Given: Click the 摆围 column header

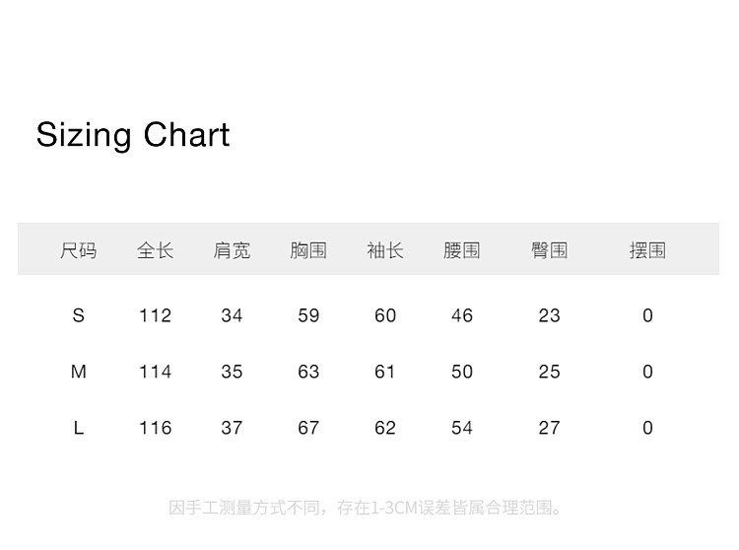Looking at the screenshot, I should [x=647, y=250].
